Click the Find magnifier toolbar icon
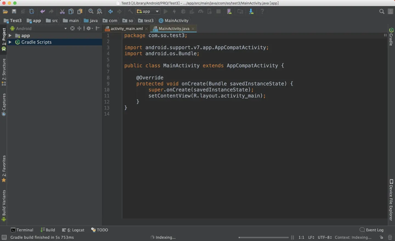The height and width of the screenshot is (241, 395). (x=91, y=12)
